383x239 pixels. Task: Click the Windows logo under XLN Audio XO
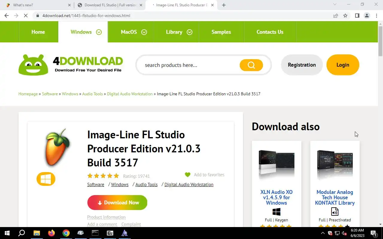click(x=276, y=212)
